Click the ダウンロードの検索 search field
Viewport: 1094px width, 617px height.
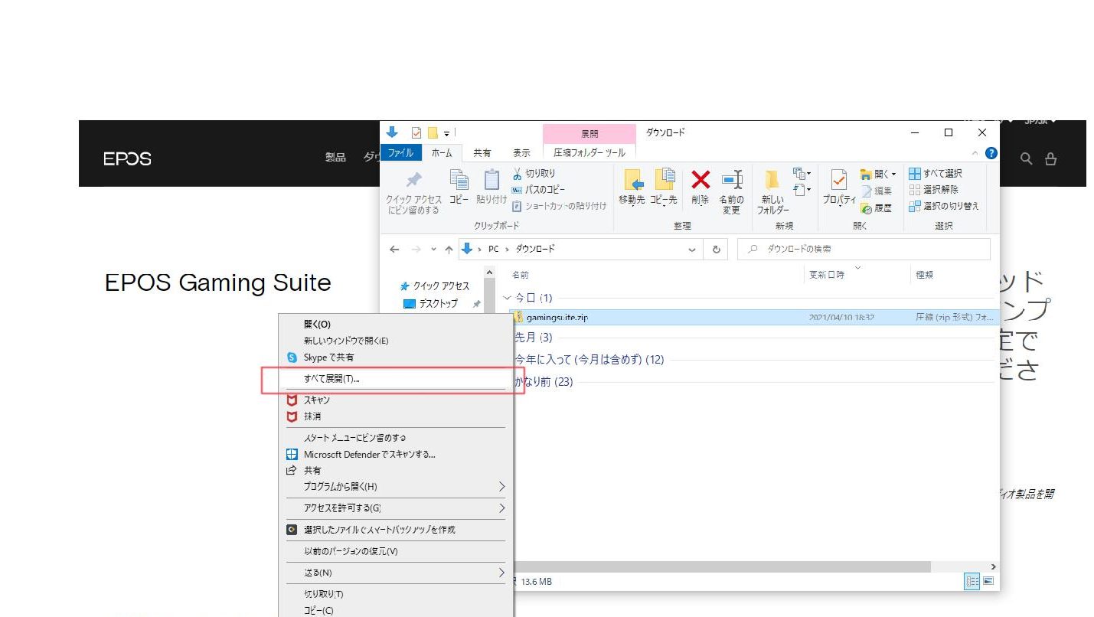point(864,250)
